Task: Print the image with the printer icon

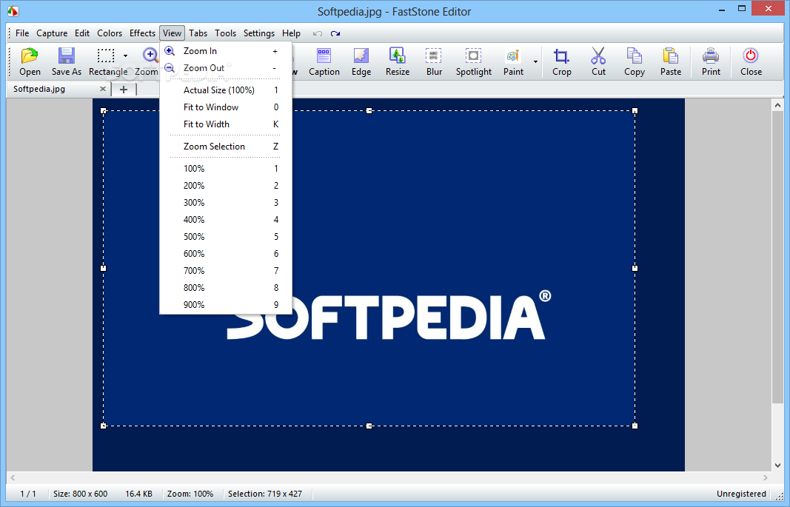Action: [x=710, y=56]
